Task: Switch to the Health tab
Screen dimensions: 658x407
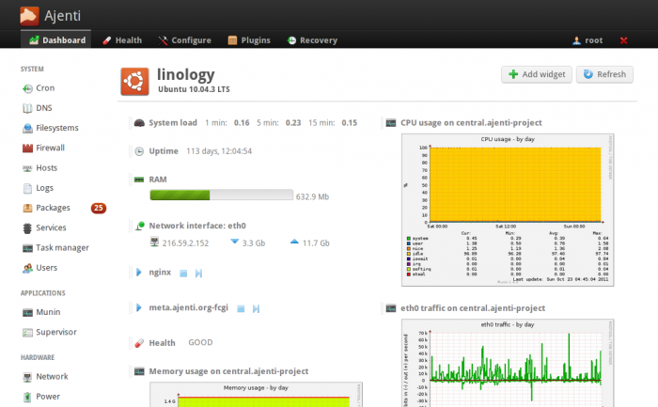Action: [x=121, y=40]
